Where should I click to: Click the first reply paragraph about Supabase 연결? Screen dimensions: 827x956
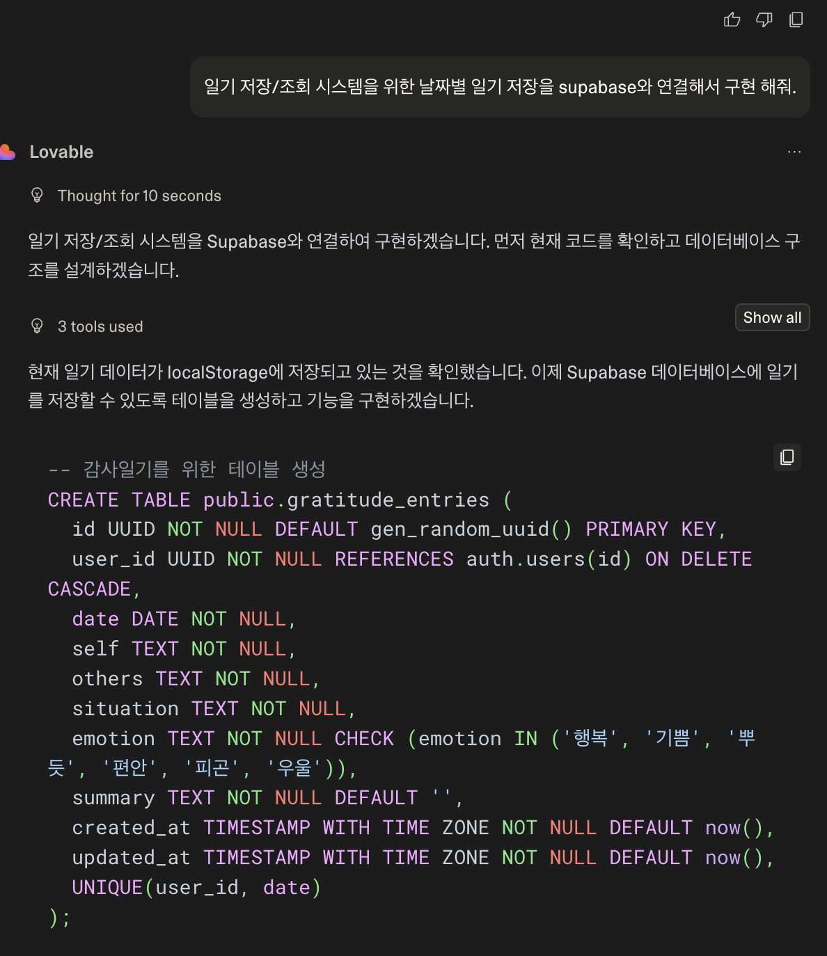tap(414, 255)
